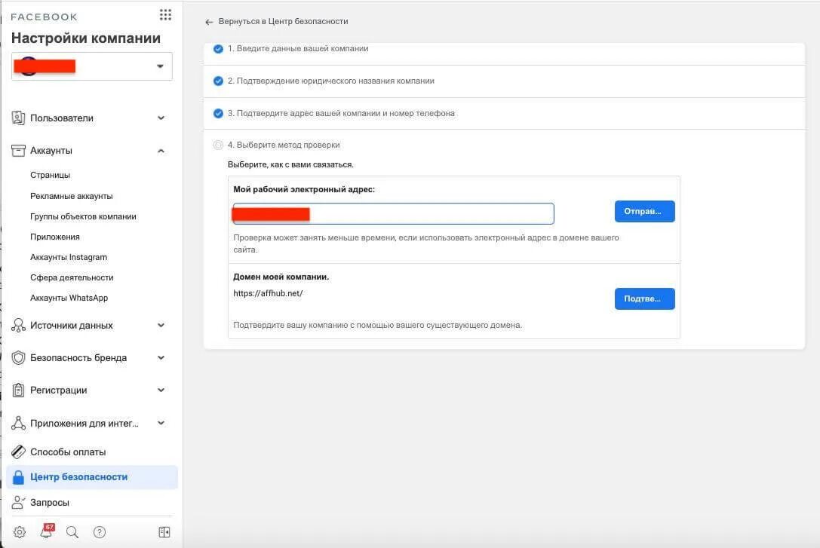Click the Registrations (Регистрации) clipboard icon
Image resolution: width=820 pixels, height=548 pixels.
point(18,390)
